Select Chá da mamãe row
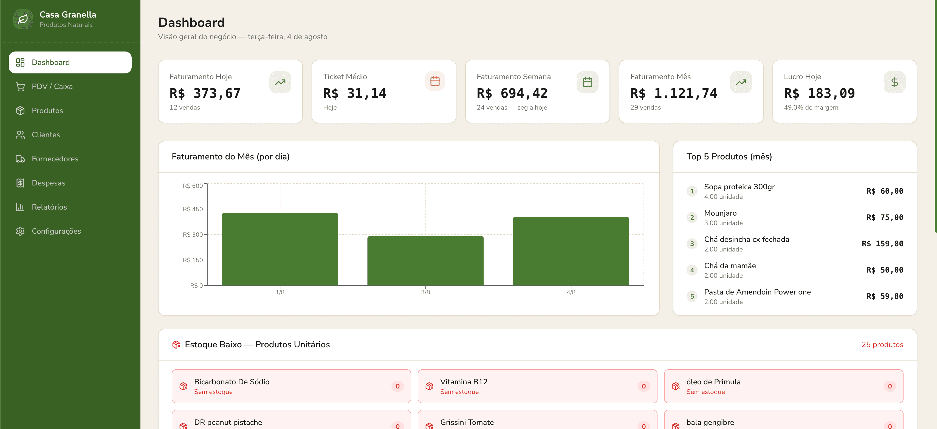Image resolution: width=937 pixels, height=429 pixels. (x=795, y=270)
